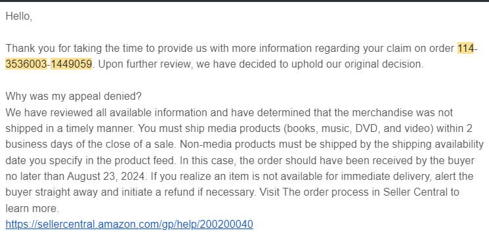Viewport: 489px width, 239px height.
Task: Click the words "product feed"
Action: tap(144, 161)
